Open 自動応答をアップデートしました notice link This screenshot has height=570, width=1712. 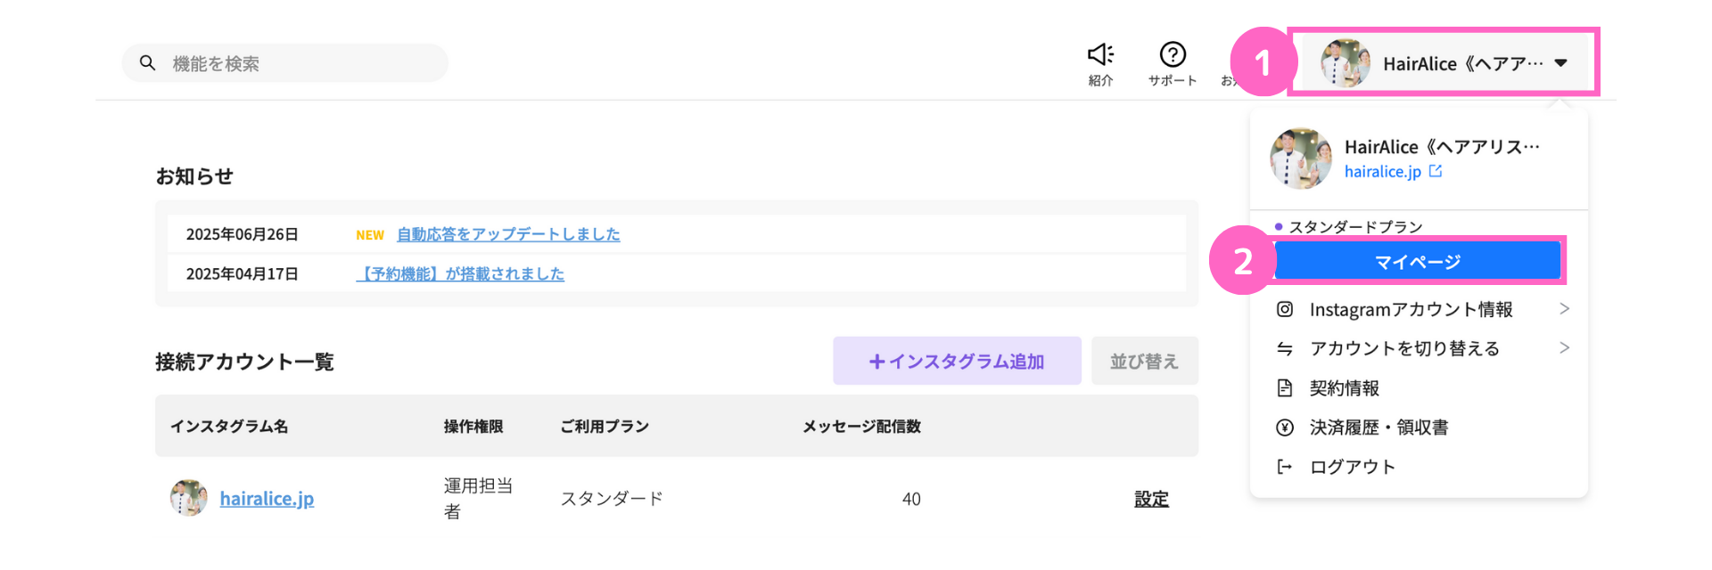click(508, 234)
